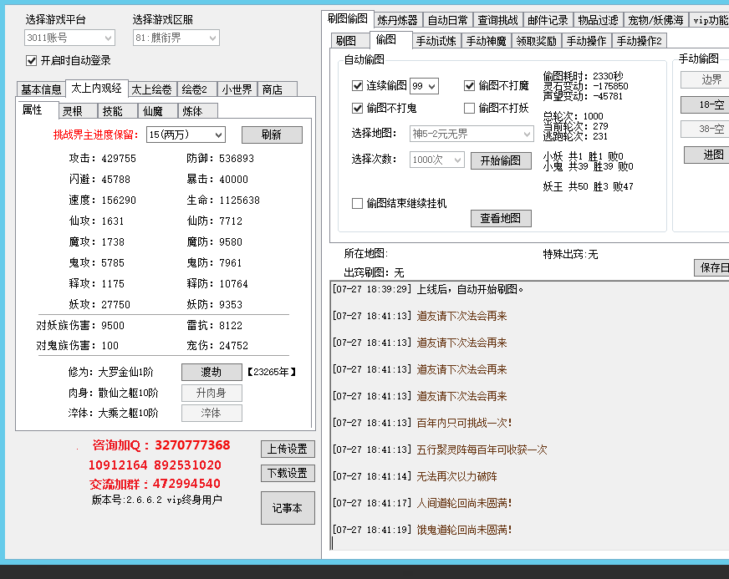The height and width of the screenshot is (579, 729).
Task: Click the 刷新 button
Action: click(272, 135)
